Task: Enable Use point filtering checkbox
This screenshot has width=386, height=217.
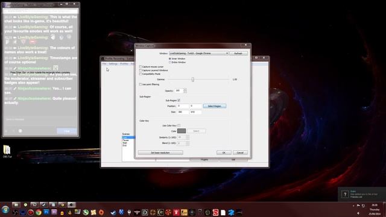Action: click(x=141, y=84)
